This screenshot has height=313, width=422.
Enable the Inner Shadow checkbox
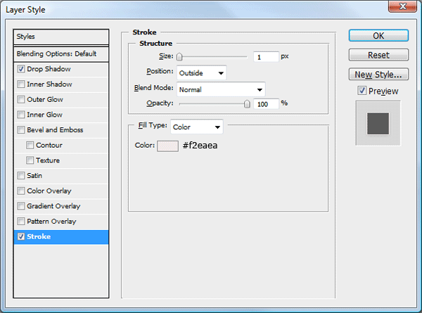(x=23, y=84)
